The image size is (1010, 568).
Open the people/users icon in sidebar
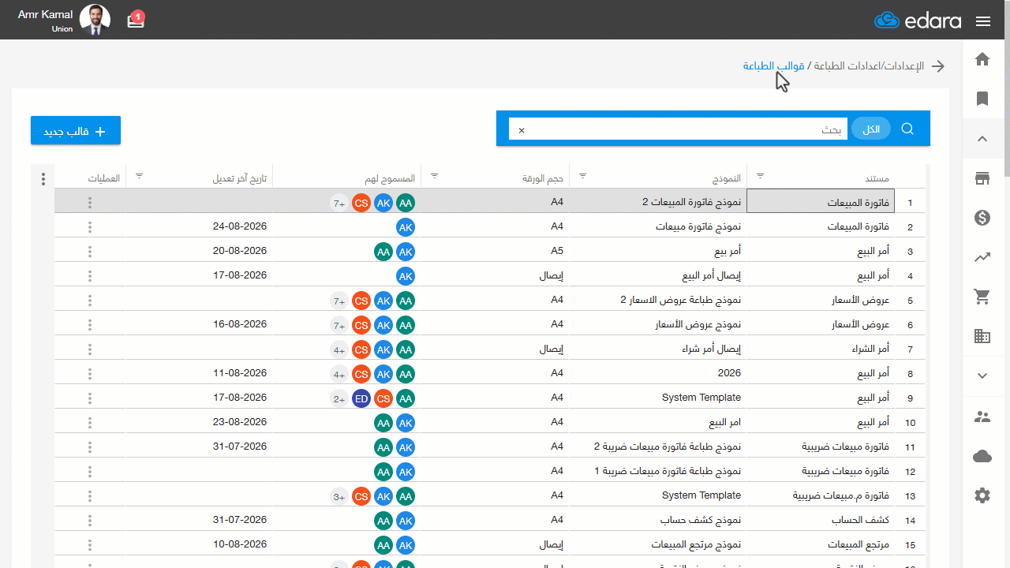pos(982,417)
